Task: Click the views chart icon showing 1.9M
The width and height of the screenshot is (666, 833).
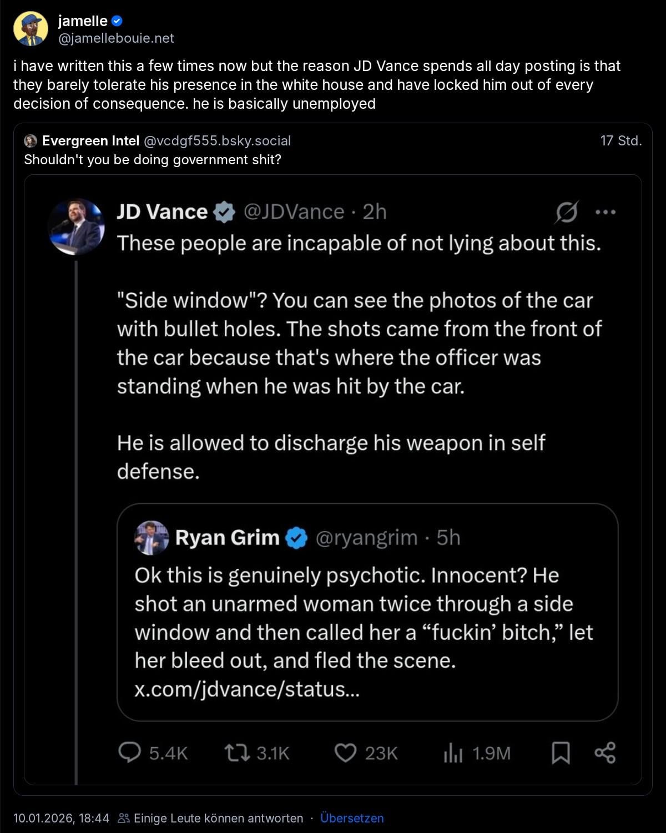Action: [453, 753]
